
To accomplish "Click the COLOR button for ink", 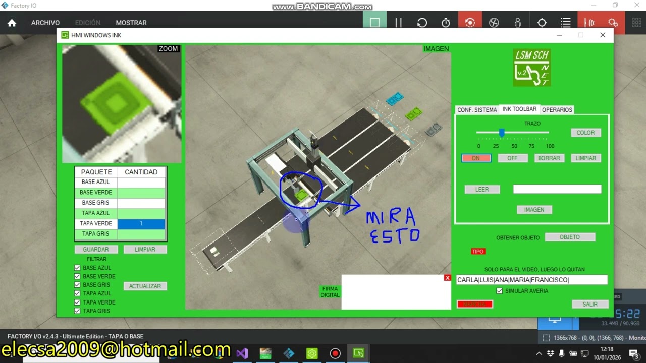I will (x=585, y=133).
